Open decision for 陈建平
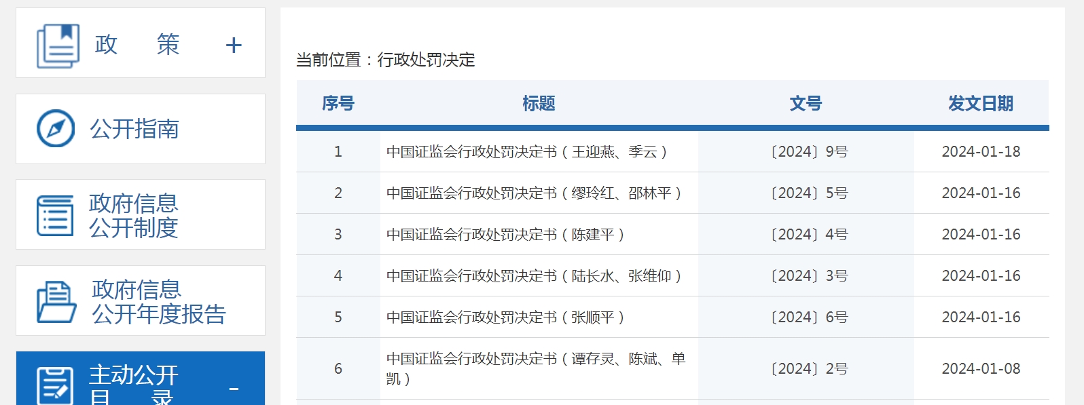Image resolution: width=1084 pixels, height=405 pixels. (505, 235)
